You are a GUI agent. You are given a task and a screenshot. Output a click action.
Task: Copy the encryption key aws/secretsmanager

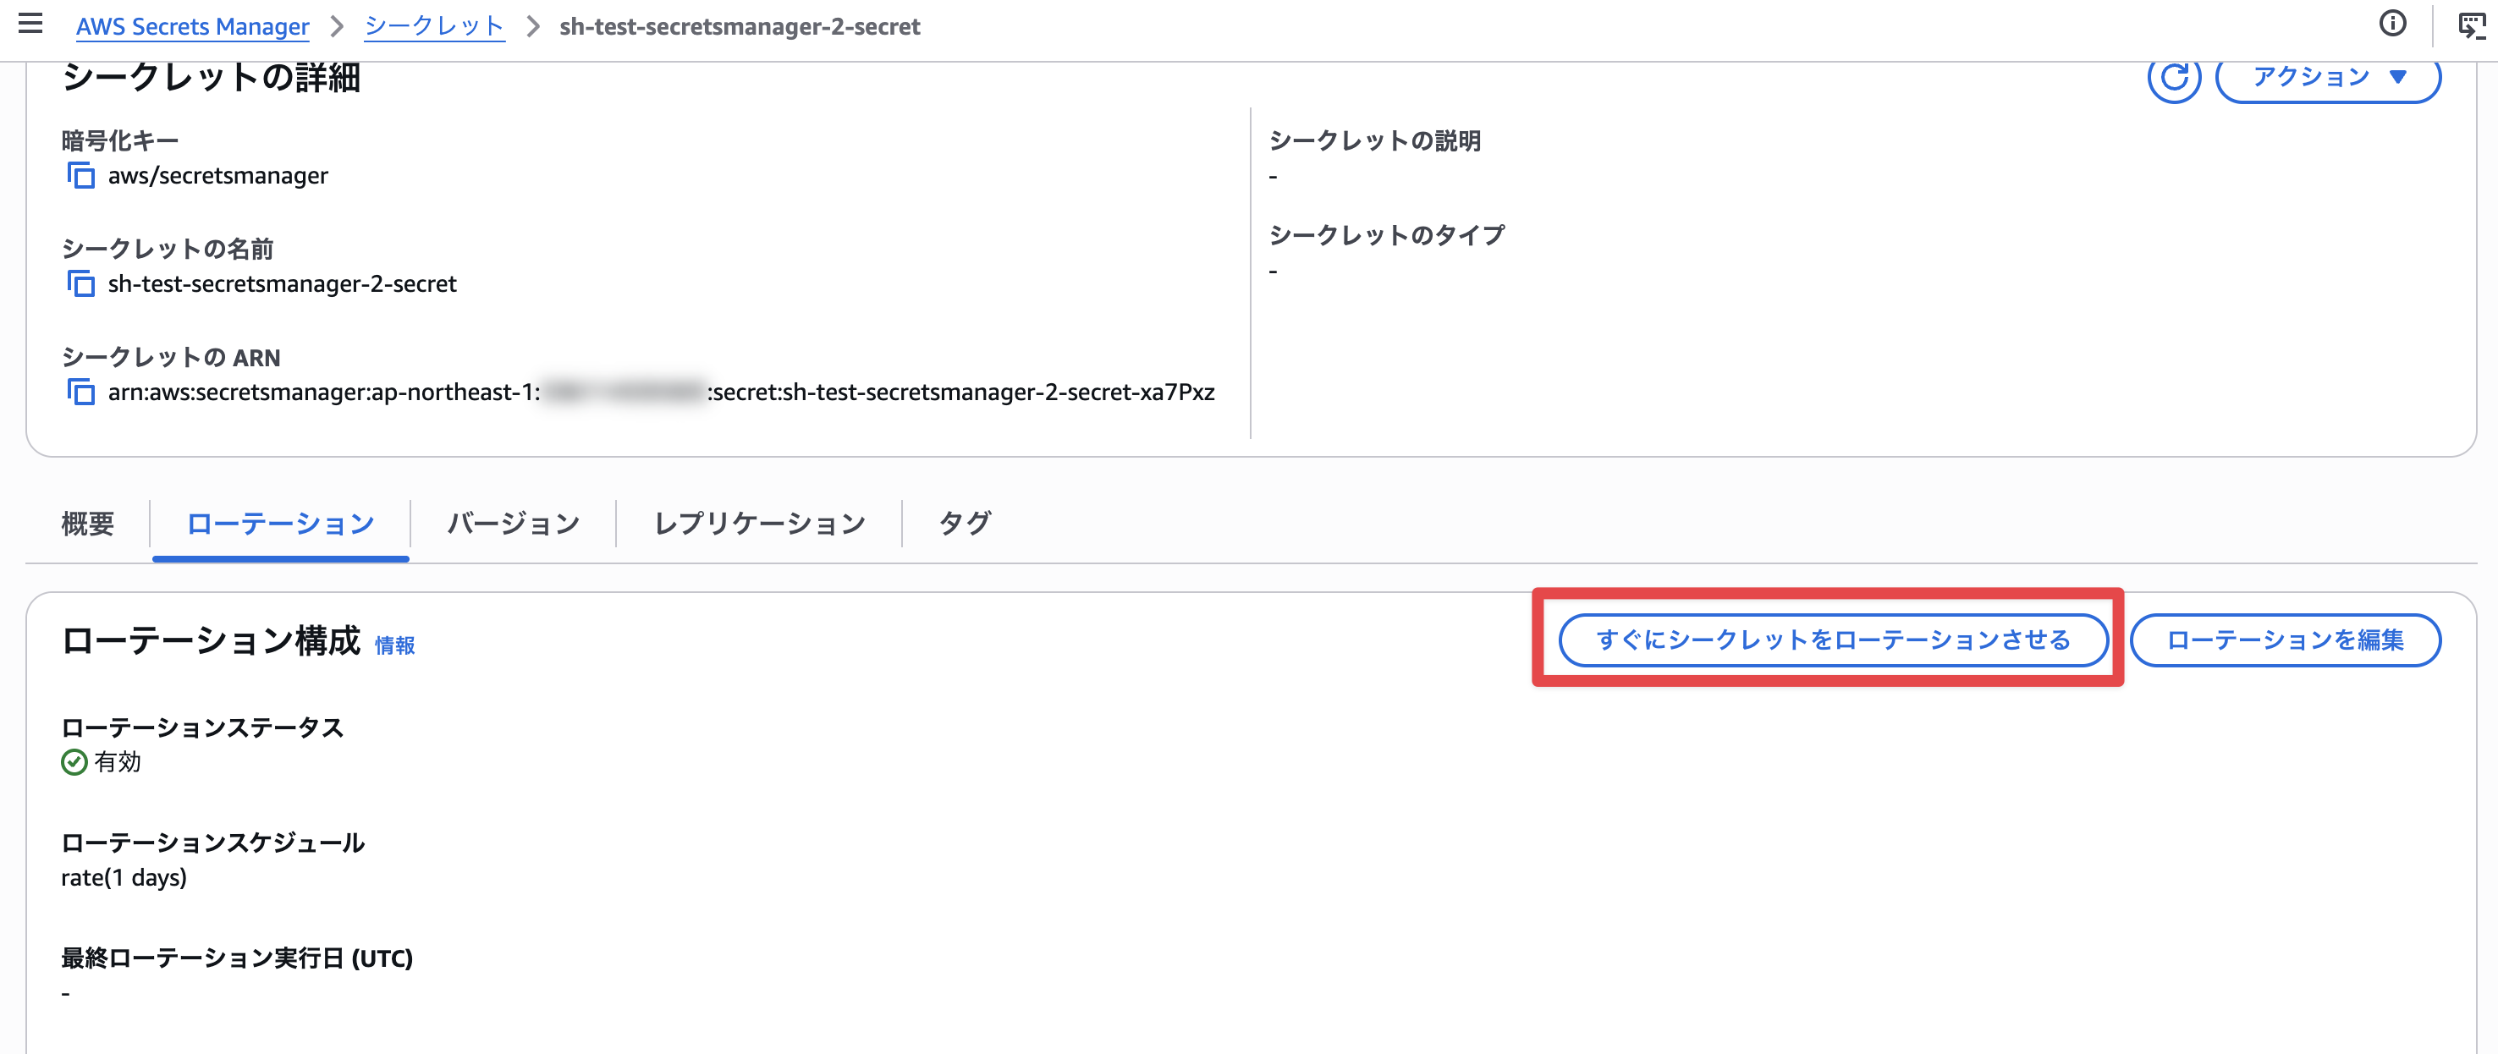tap(80, 175)
